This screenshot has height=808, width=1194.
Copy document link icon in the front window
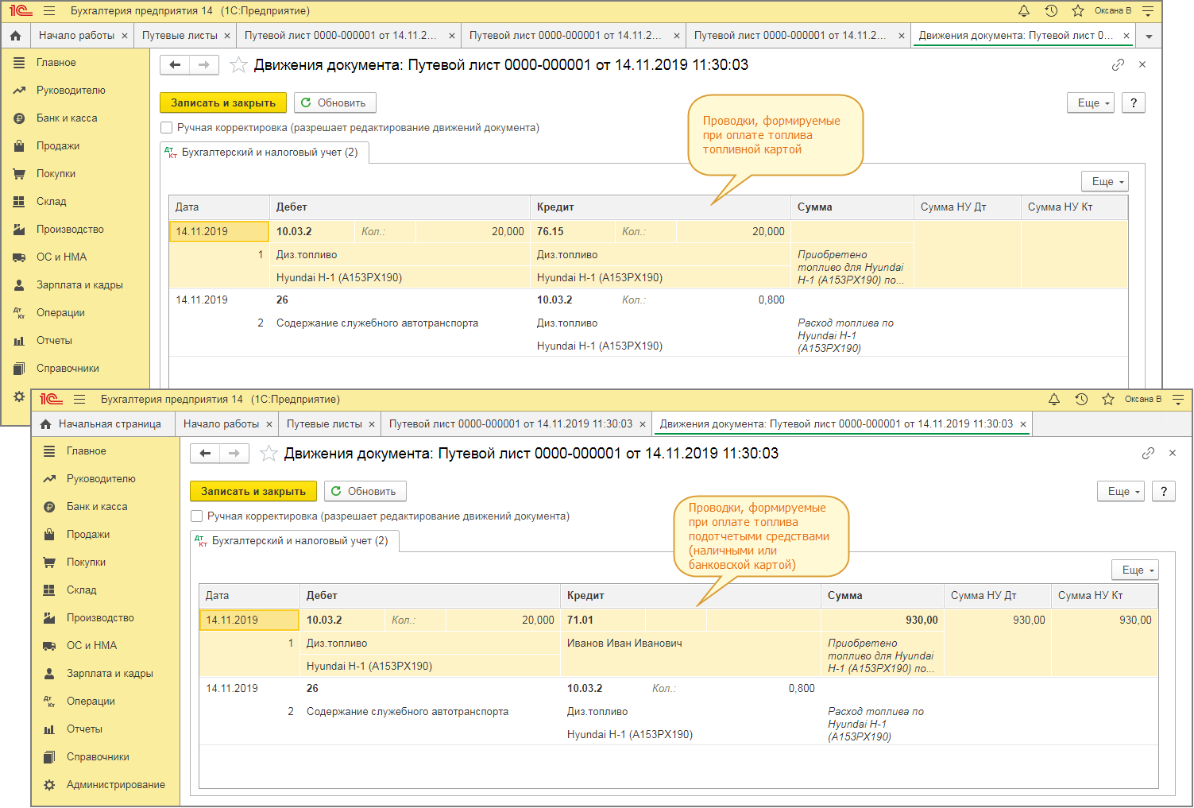click(x=1148, y=453)
